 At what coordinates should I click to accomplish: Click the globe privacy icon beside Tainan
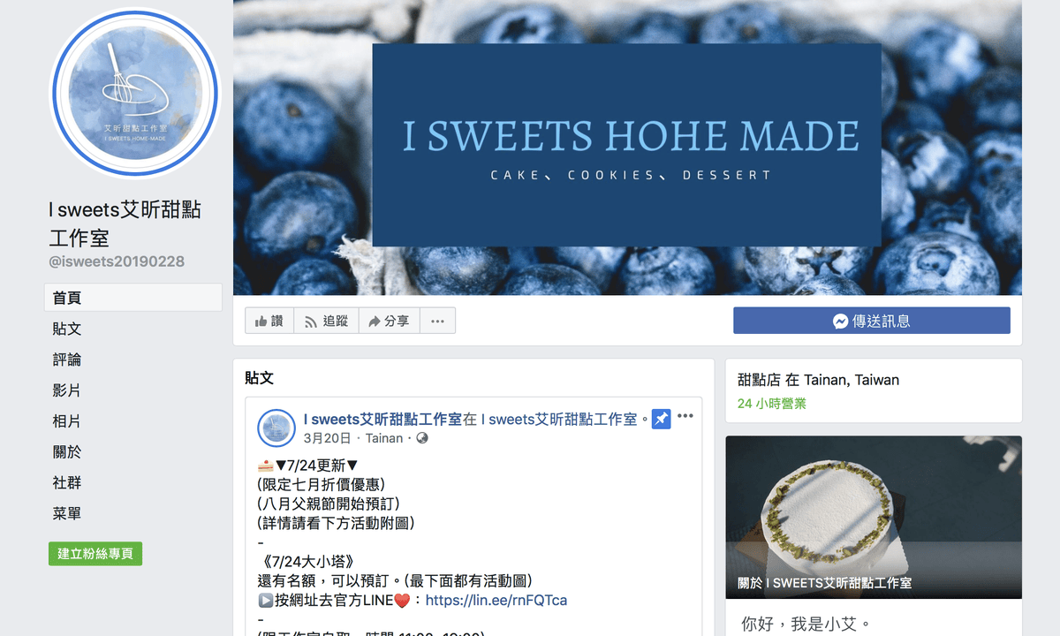(422, 438)
